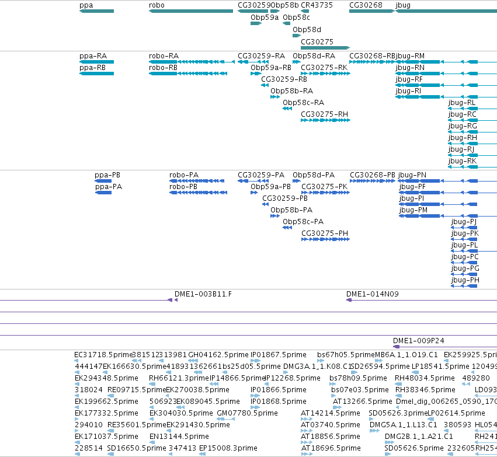Click the GM07780.5prime EST
This screenshot has height=457, width=497.
[x=225, y=419]
